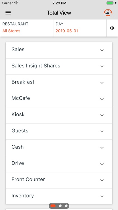Click the Front Counter chevron arrow
This screenshot has width=118, height=210.
point(102,180)
